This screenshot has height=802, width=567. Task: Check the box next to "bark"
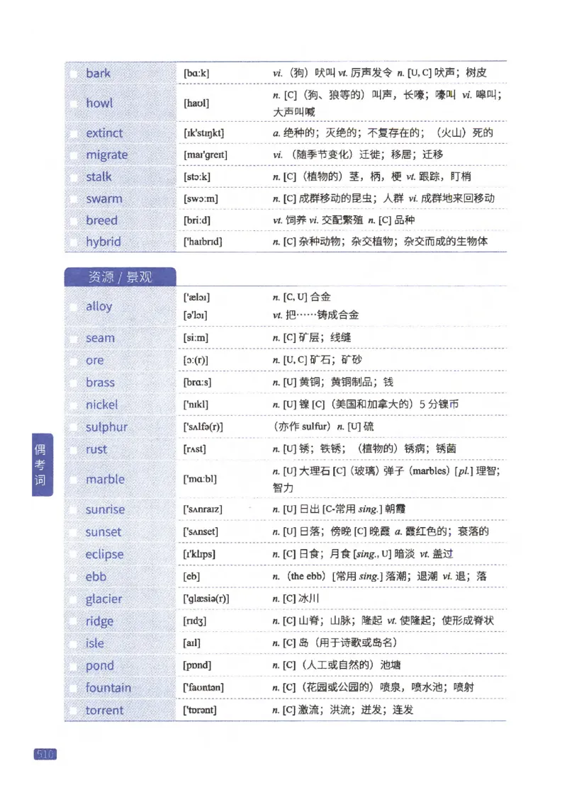pos(74,73)
